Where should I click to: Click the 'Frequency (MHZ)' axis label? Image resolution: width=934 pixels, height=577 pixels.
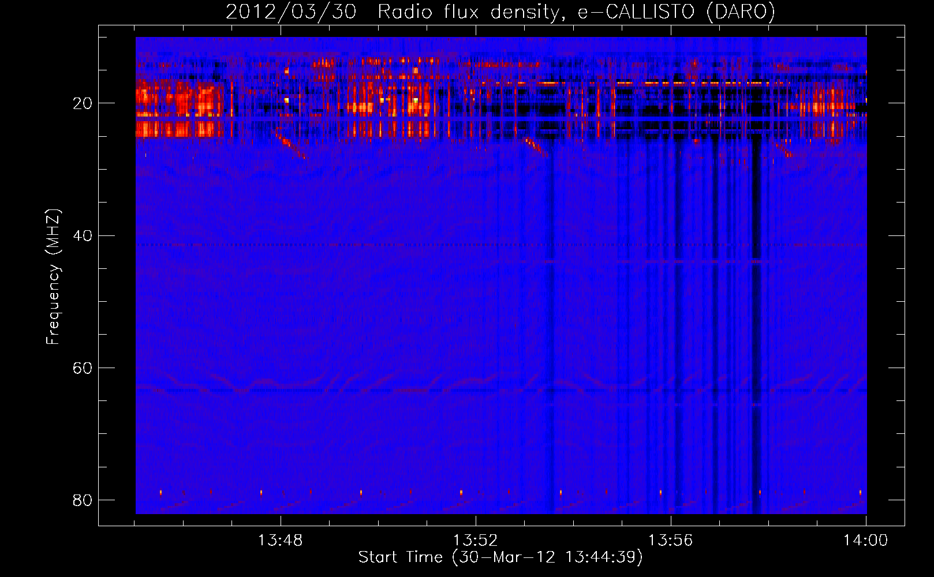click(x=53, y=277)
